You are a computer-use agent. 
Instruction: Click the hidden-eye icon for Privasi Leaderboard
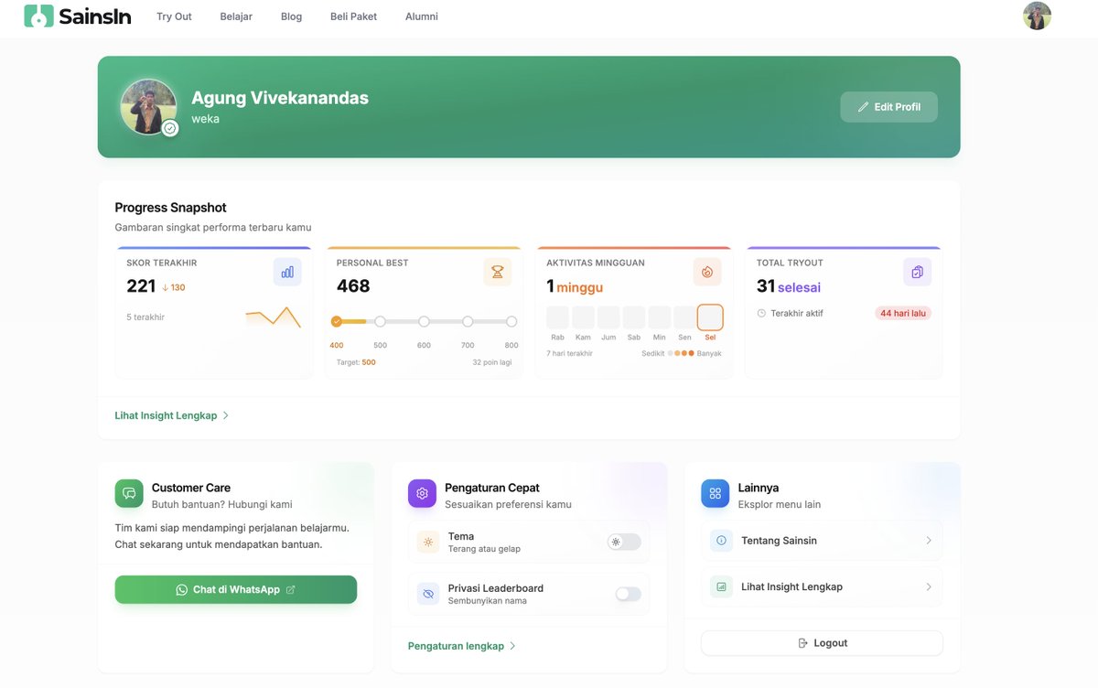(x=427, y=594)
